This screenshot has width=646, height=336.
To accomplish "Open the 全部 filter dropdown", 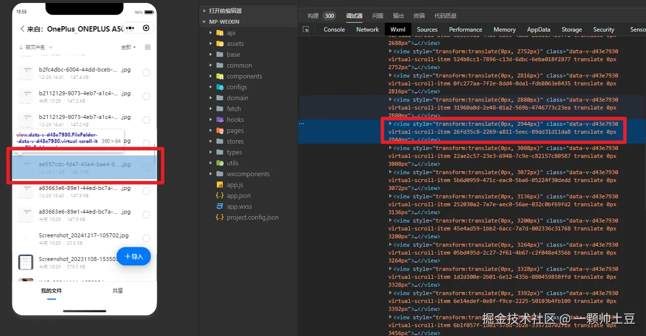I will pos(128,47).
